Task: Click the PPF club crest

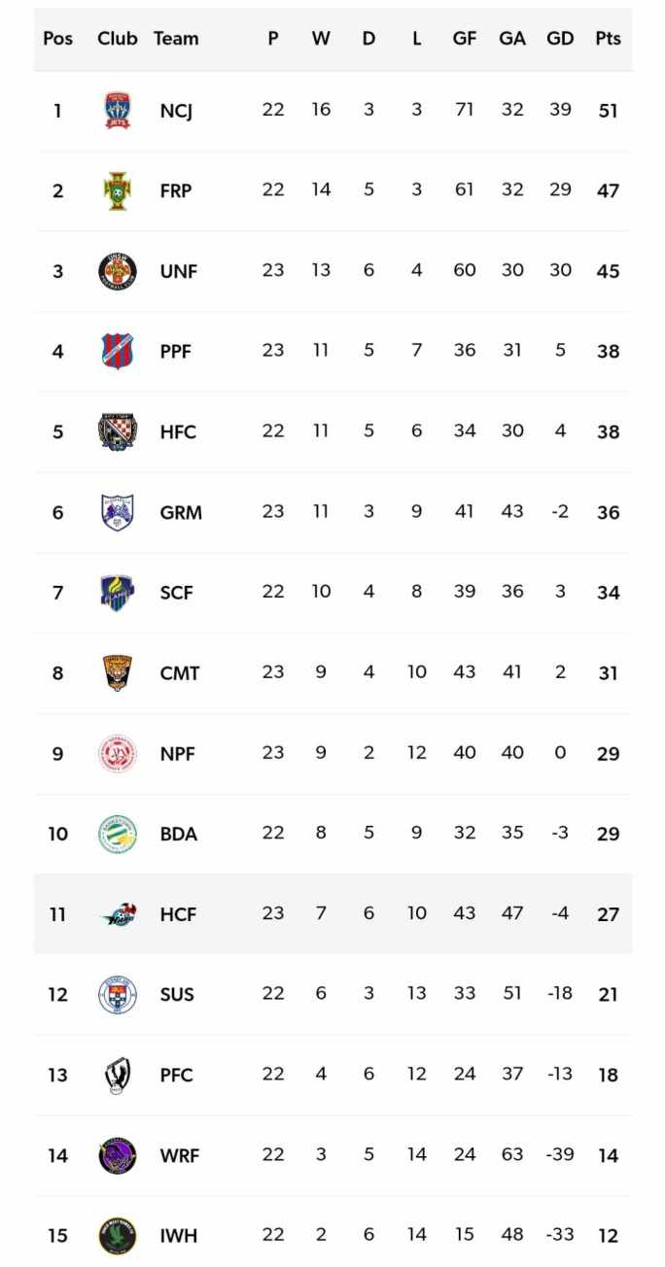Action: pyautogui.click(x=118, y=351)
